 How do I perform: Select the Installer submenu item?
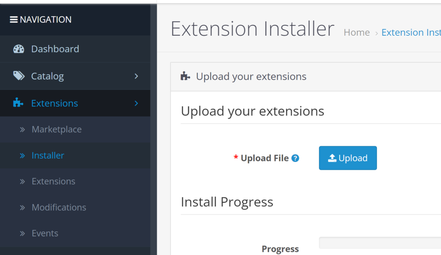(x=75, y=155)
